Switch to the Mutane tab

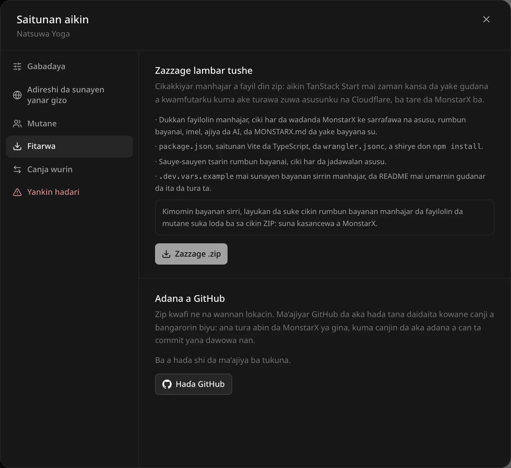point(70,124)
